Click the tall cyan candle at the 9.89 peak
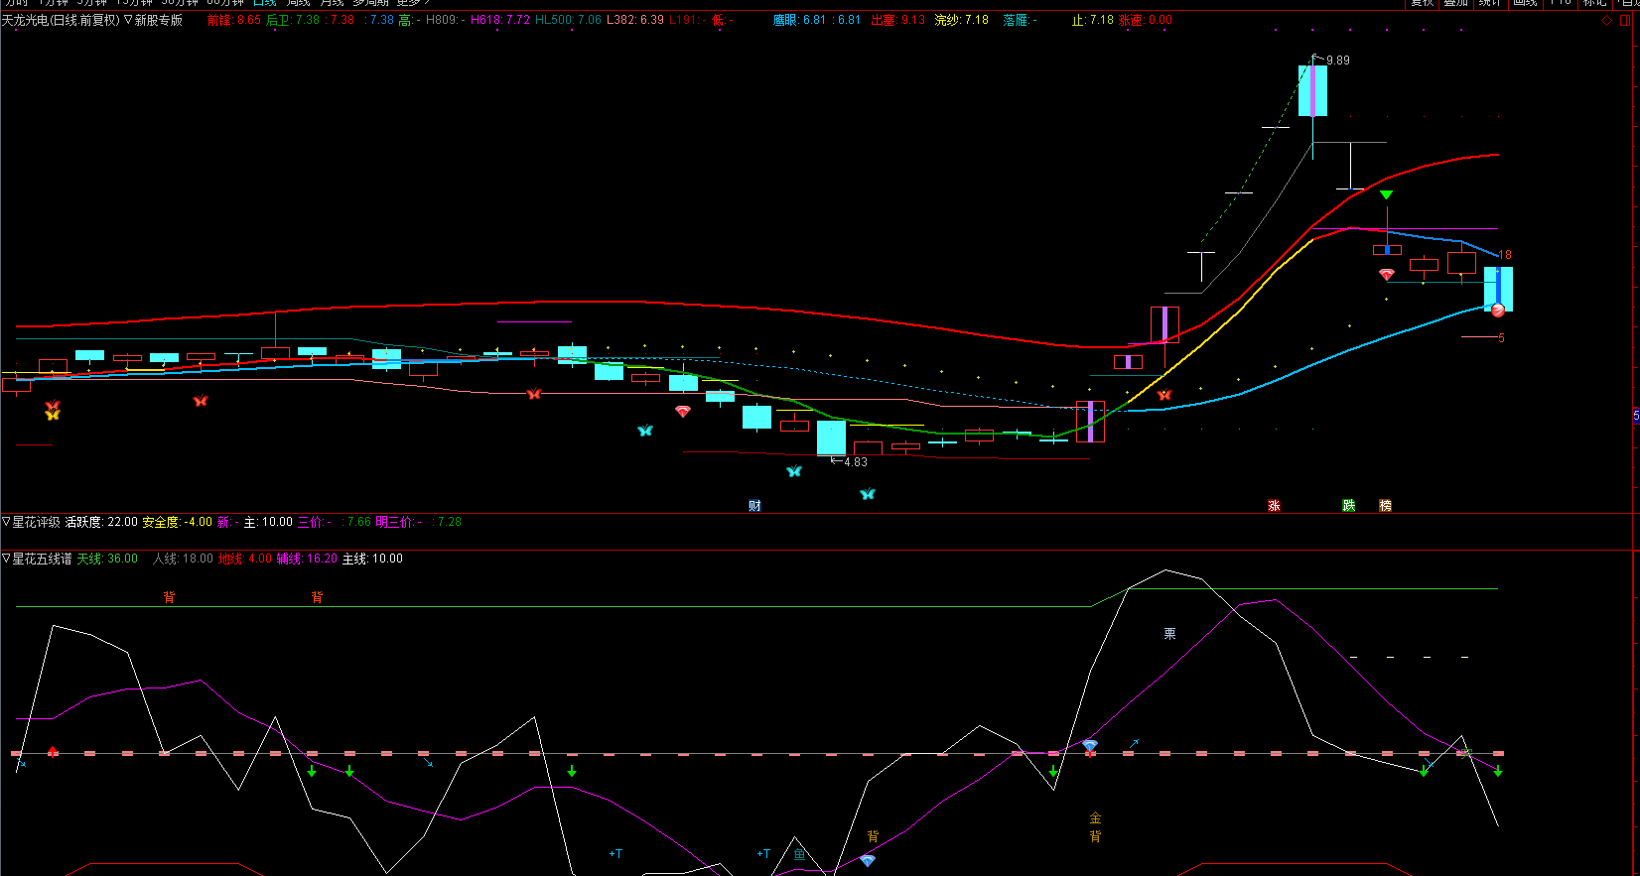Screen dimensions: 1640x876 [x=1312, y=91]
